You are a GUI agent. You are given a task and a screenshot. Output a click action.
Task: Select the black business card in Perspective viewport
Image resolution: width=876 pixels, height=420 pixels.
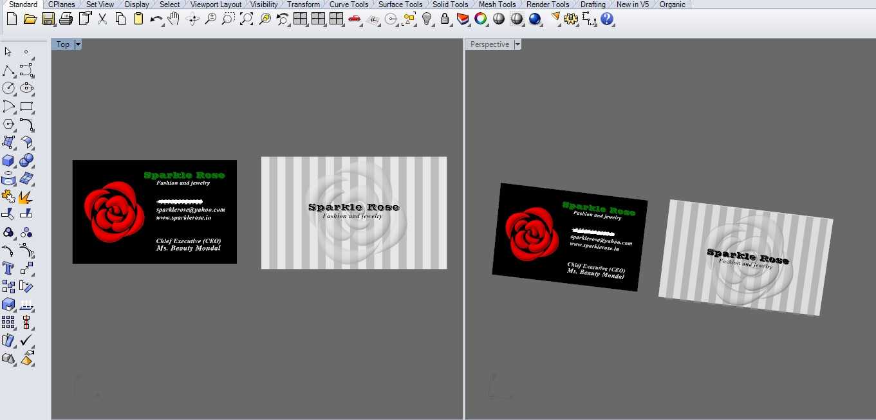coord(570,237)
